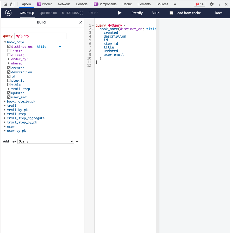This screenshot has height=233, width=230.
Task: Uncheck the description field checkbox
Action: click(x=9, y=72)
